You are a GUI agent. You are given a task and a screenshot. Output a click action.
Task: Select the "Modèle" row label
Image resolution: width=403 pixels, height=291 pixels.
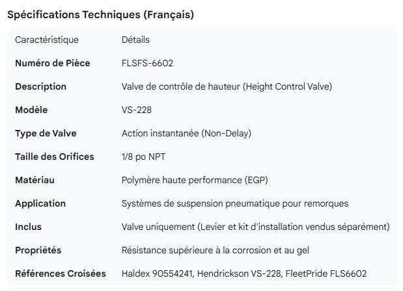point(31,110)
